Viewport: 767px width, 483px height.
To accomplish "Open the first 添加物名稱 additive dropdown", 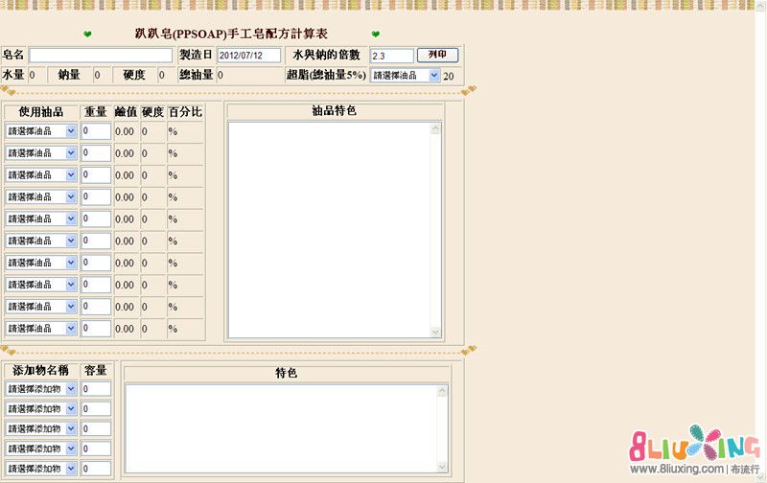I will click(x=40, y=389).
